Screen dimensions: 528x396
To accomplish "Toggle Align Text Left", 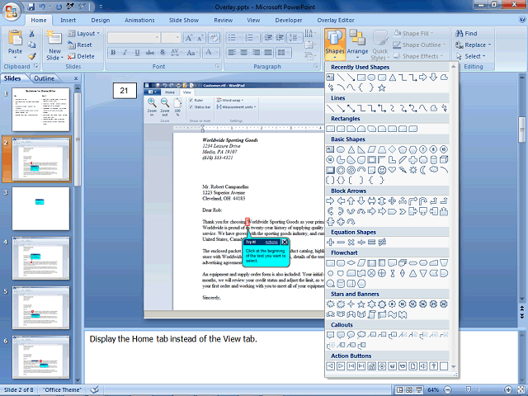I will [232, 53].
